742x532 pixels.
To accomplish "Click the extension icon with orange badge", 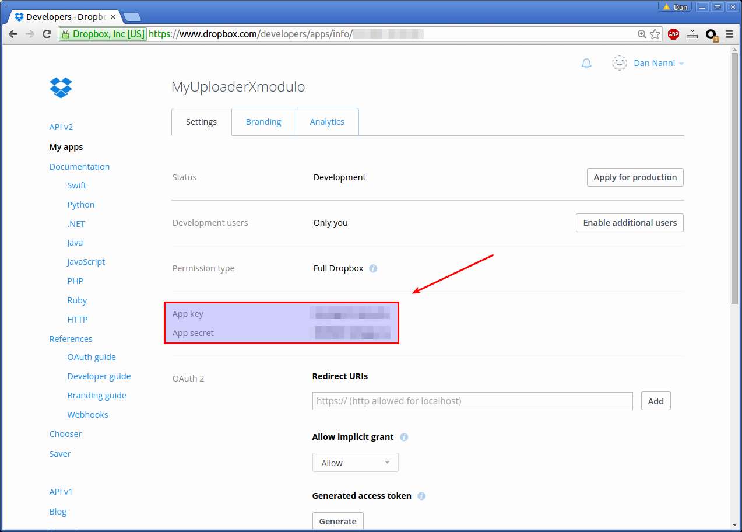I will (x=711, y=35).
